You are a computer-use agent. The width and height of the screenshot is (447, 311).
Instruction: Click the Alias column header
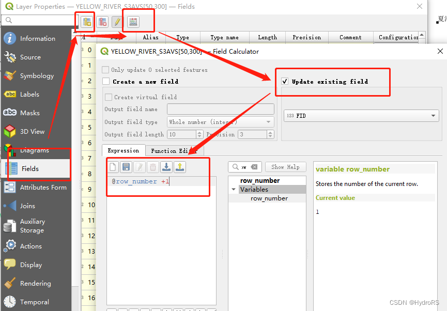click(150, 37)
